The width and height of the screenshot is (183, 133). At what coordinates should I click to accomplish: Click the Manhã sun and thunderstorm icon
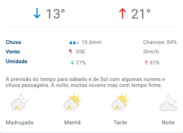pyautogui.click(x=72, y=102)
